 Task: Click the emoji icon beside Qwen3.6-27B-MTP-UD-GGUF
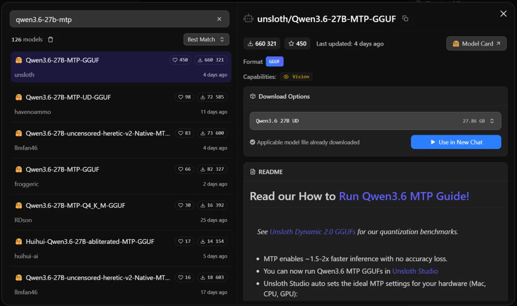click(x=19, y=97)
